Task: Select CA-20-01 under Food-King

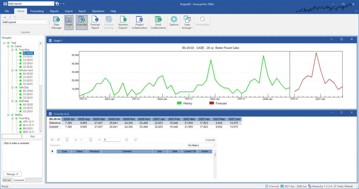Action: click(x=28, y=56)
